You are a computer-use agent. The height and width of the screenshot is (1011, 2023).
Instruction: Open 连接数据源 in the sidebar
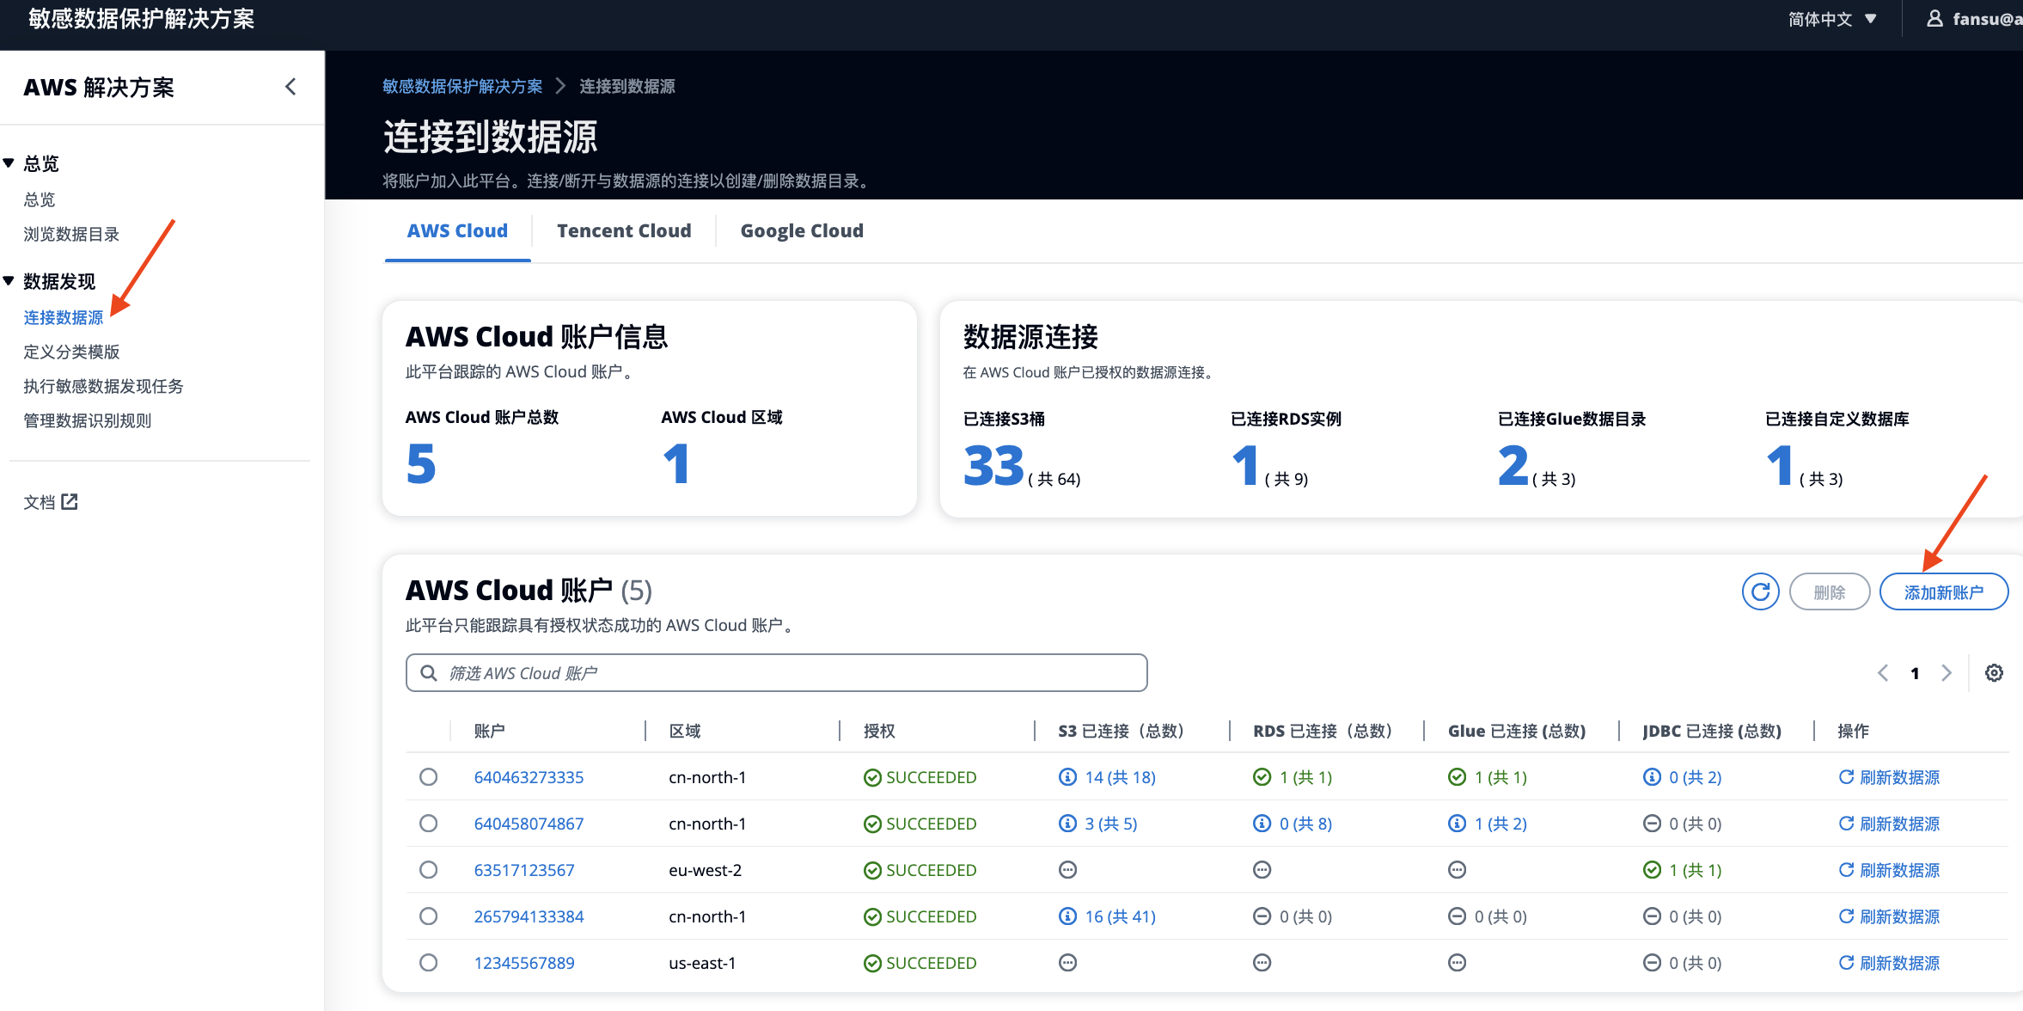(x=64, y=317)
